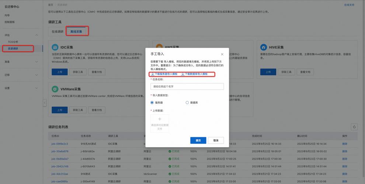The height and width of the screenshot is (184, 365).
Task: Close the 手工导入 dialog with the X
Action: 222,54
